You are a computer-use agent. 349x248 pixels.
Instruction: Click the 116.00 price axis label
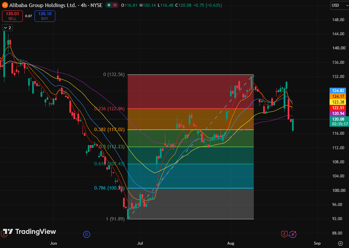pos(339,133)
